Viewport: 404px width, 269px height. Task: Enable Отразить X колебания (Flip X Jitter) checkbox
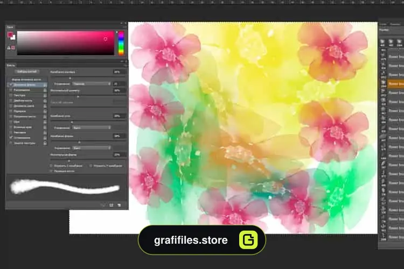pos(51,166)
